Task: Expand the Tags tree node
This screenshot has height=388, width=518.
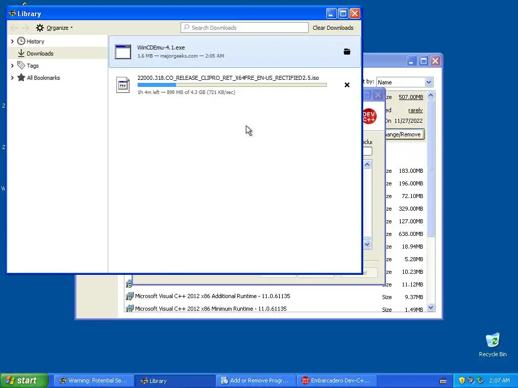Action: click(12, 66)
